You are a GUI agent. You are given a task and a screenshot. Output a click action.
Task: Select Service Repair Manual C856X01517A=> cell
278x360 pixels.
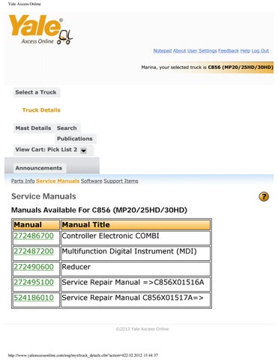tap(136, 300)
